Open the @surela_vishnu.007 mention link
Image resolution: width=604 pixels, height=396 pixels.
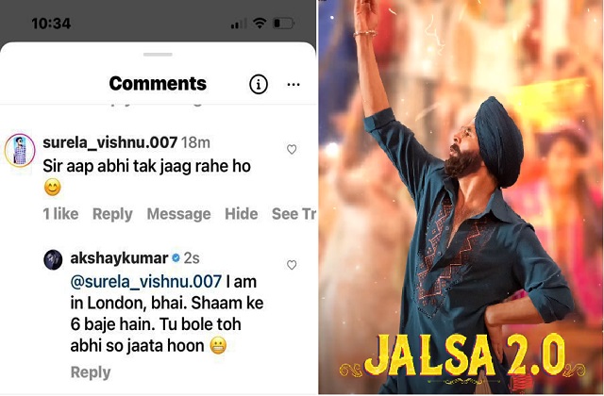(x=146, y=282)
